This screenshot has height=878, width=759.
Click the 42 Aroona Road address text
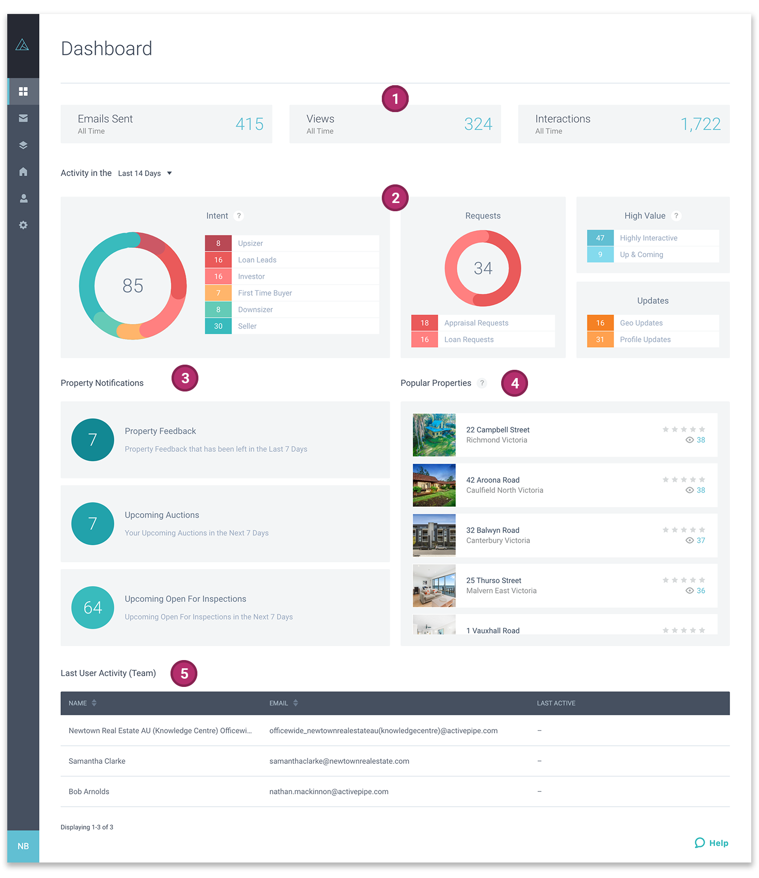tap(493, 480)
